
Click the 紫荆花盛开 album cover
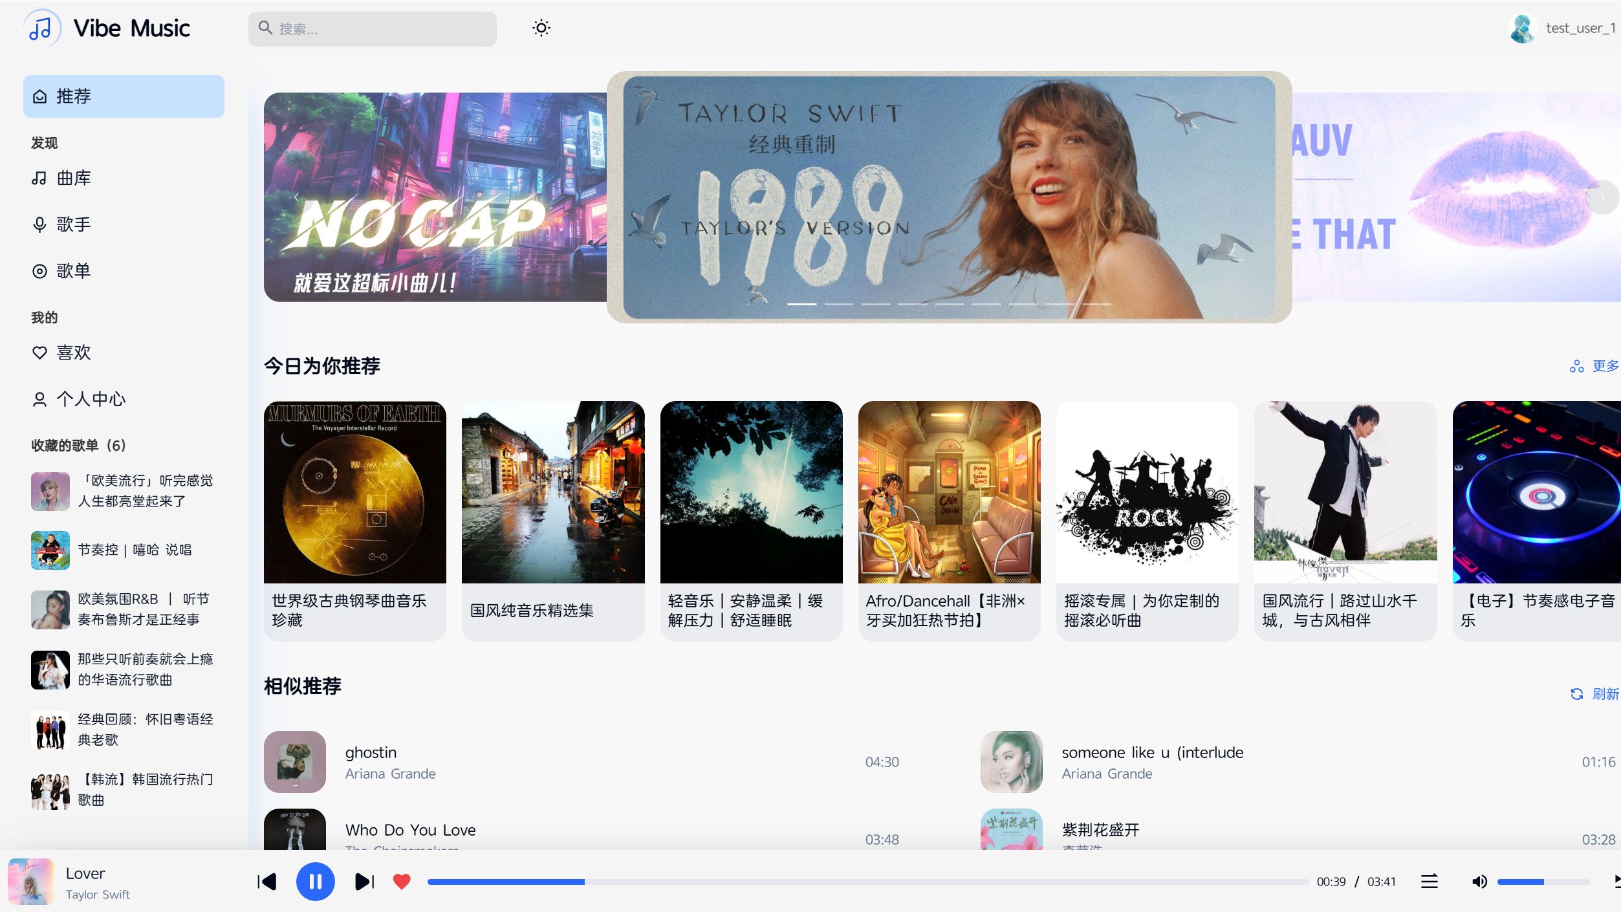click(x=1012, y=829)
